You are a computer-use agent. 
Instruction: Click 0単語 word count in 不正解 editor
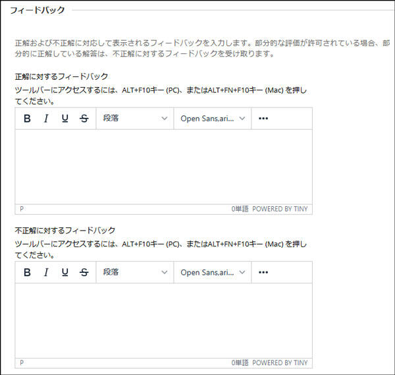[240, 363]
